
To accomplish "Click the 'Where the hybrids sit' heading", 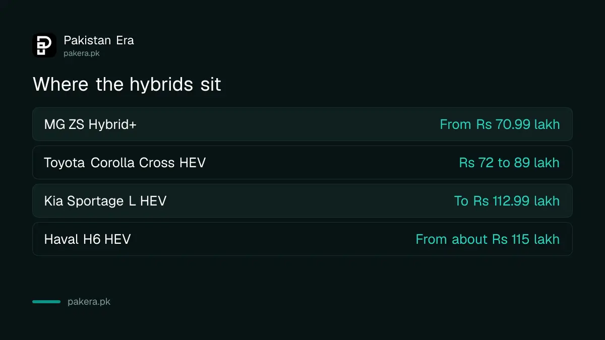I will pos(127,84).
